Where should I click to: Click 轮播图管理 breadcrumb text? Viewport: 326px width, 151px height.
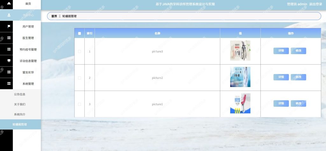point(69,16)
